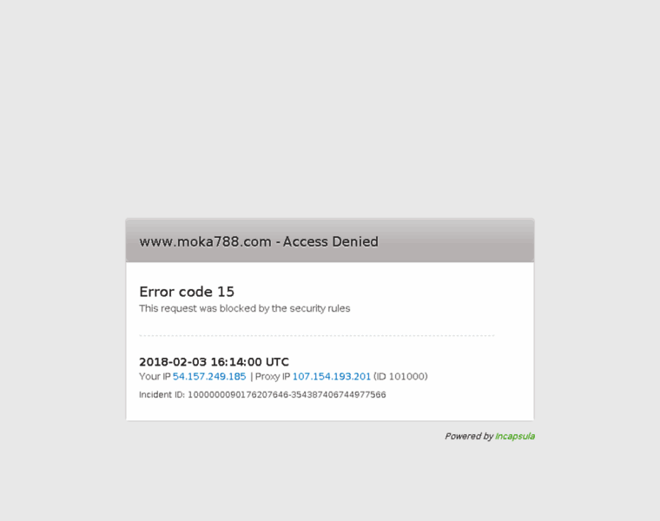Click the www.moka788.com domain in header

pyautogui.click(x=206, y=241)
